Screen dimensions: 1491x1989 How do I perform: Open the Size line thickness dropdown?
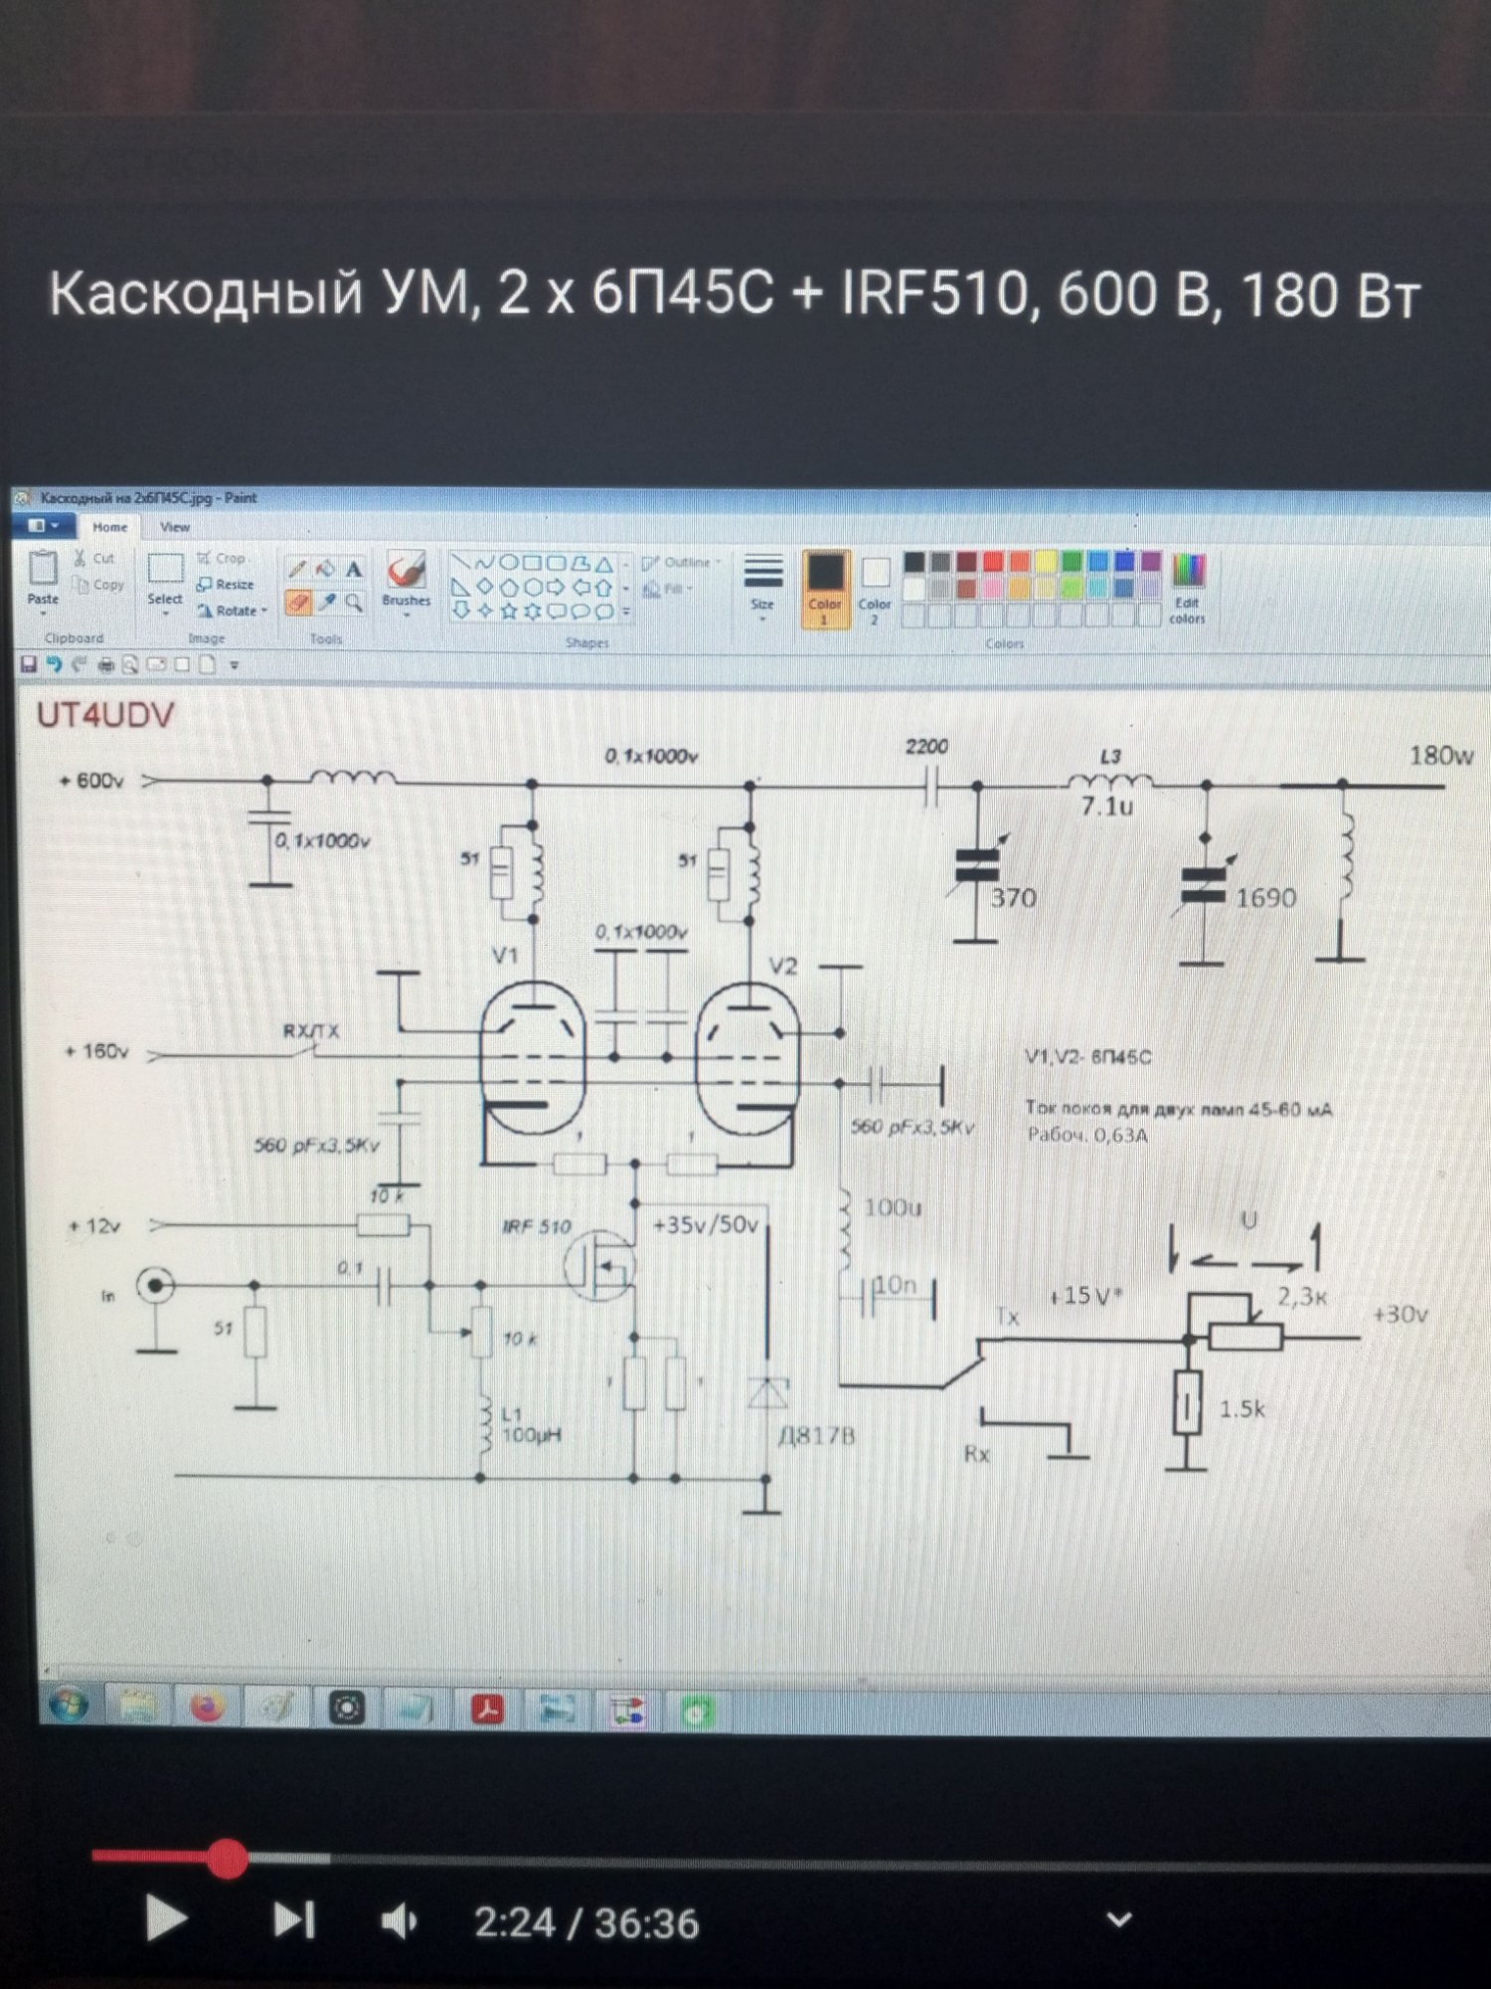pyautogui.click(x=762, y=585)
